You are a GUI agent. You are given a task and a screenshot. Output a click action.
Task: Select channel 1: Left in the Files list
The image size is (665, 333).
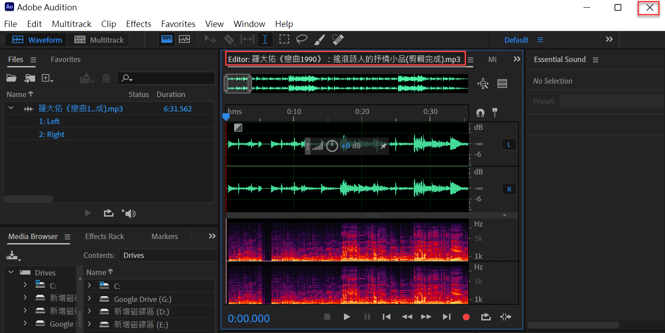49,121
